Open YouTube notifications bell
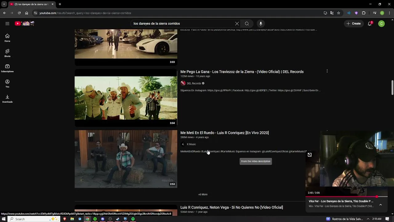 (370, 23)
